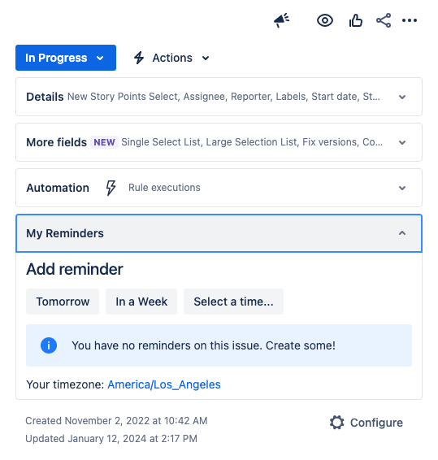Collapse the My Reminders panel
Screen dimensions: 438x460
[219, 233]
